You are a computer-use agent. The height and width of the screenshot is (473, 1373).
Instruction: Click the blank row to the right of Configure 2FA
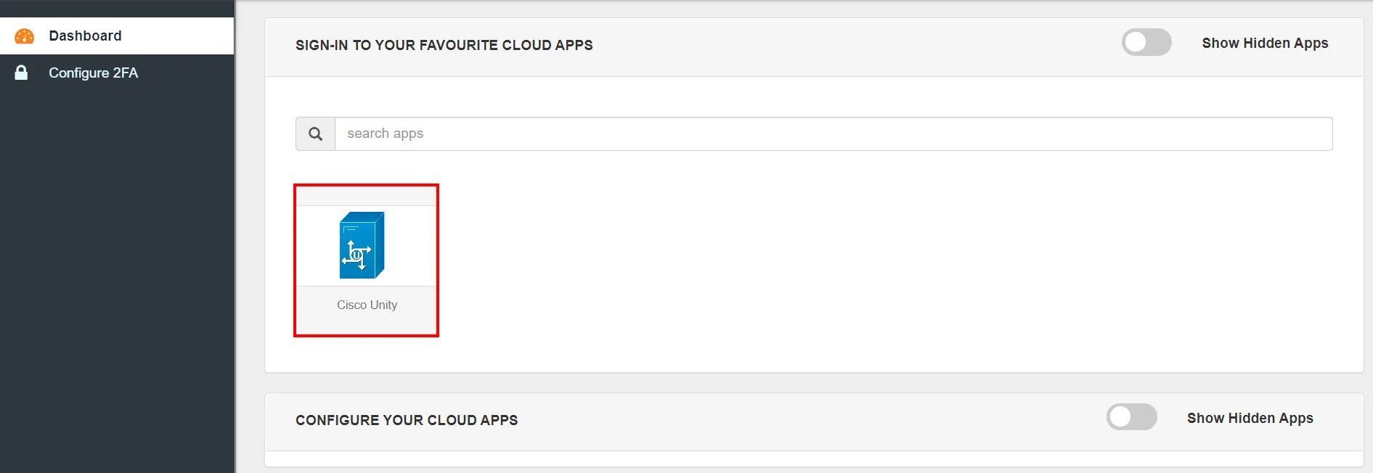point(189,73)
